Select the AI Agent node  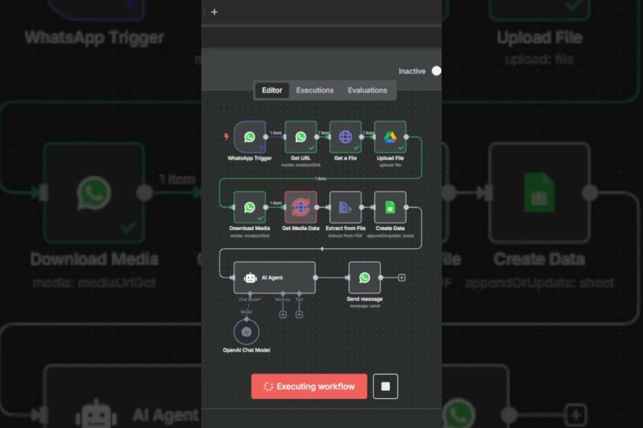pos(274,278)
